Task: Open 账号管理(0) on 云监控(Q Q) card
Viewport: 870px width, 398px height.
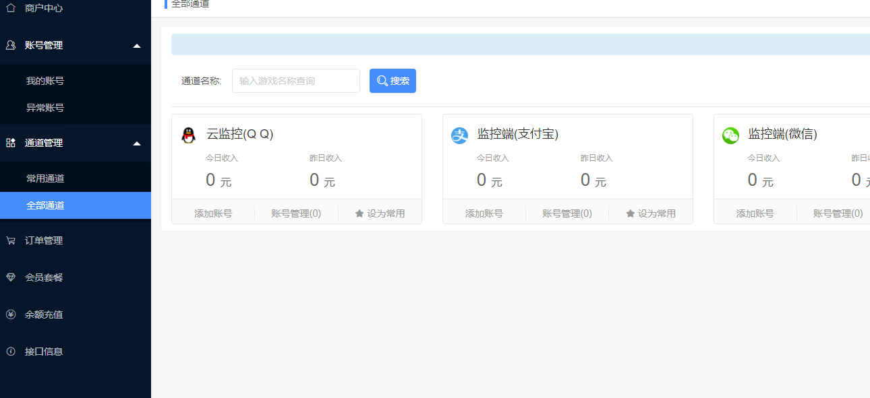Action: [296, 213]
